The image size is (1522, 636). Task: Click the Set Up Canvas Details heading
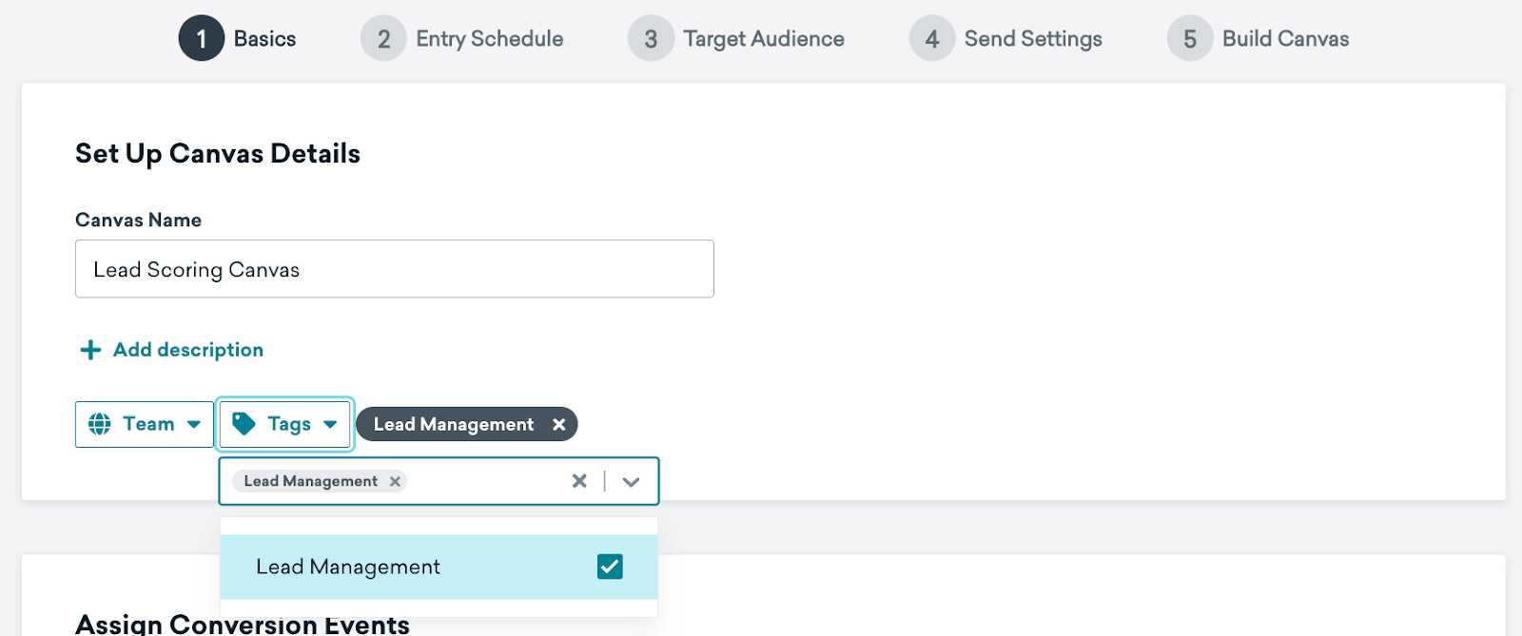click(x=218, y=154)
